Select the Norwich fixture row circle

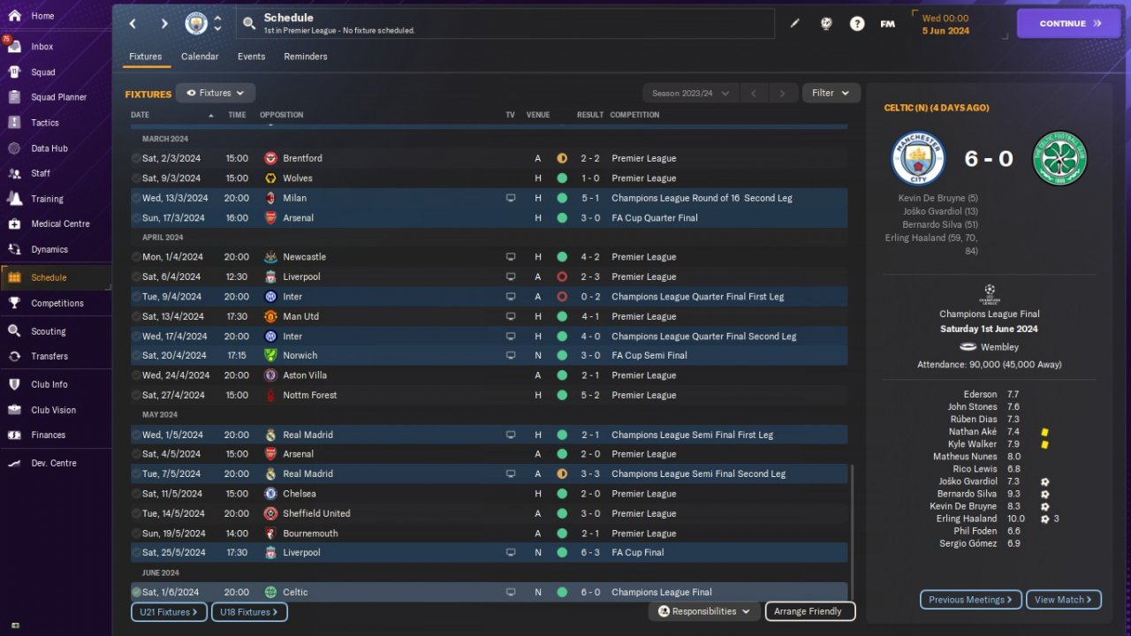(136, 355)
